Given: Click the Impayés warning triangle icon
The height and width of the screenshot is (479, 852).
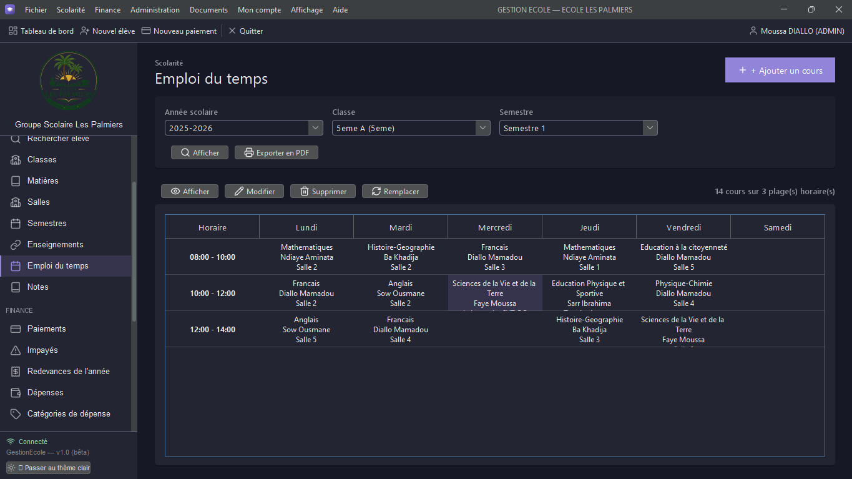Looking at the screenshot, I should point(16,350).
